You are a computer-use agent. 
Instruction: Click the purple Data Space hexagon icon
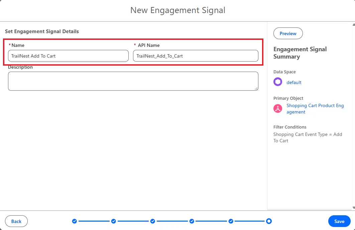coord(277,82)
